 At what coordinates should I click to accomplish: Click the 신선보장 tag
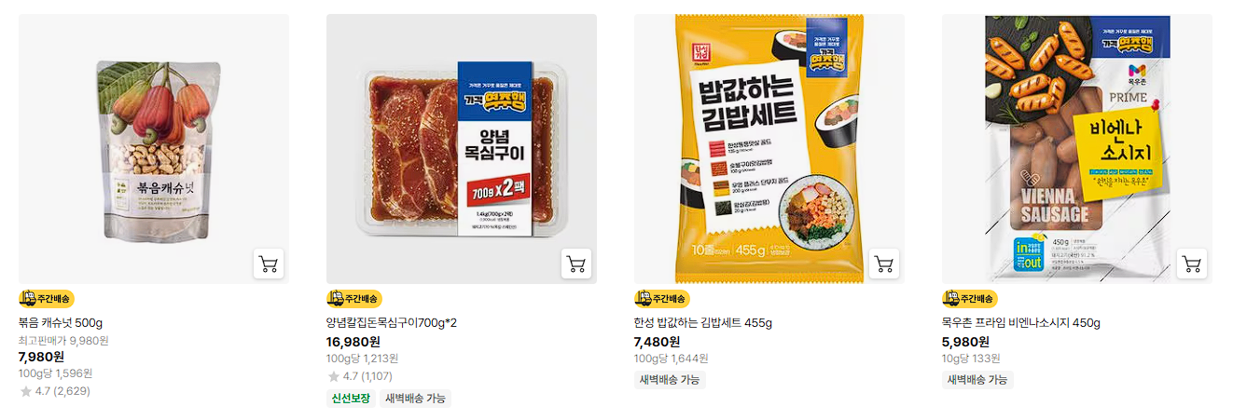point(351,399)
